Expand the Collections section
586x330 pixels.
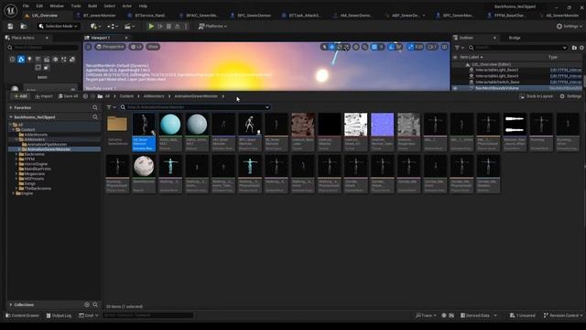[x=10, y=304]
